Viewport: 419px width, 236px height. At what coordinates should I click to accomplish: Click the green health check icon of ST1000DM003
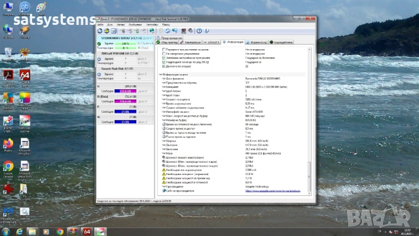(x=99, y=44)
